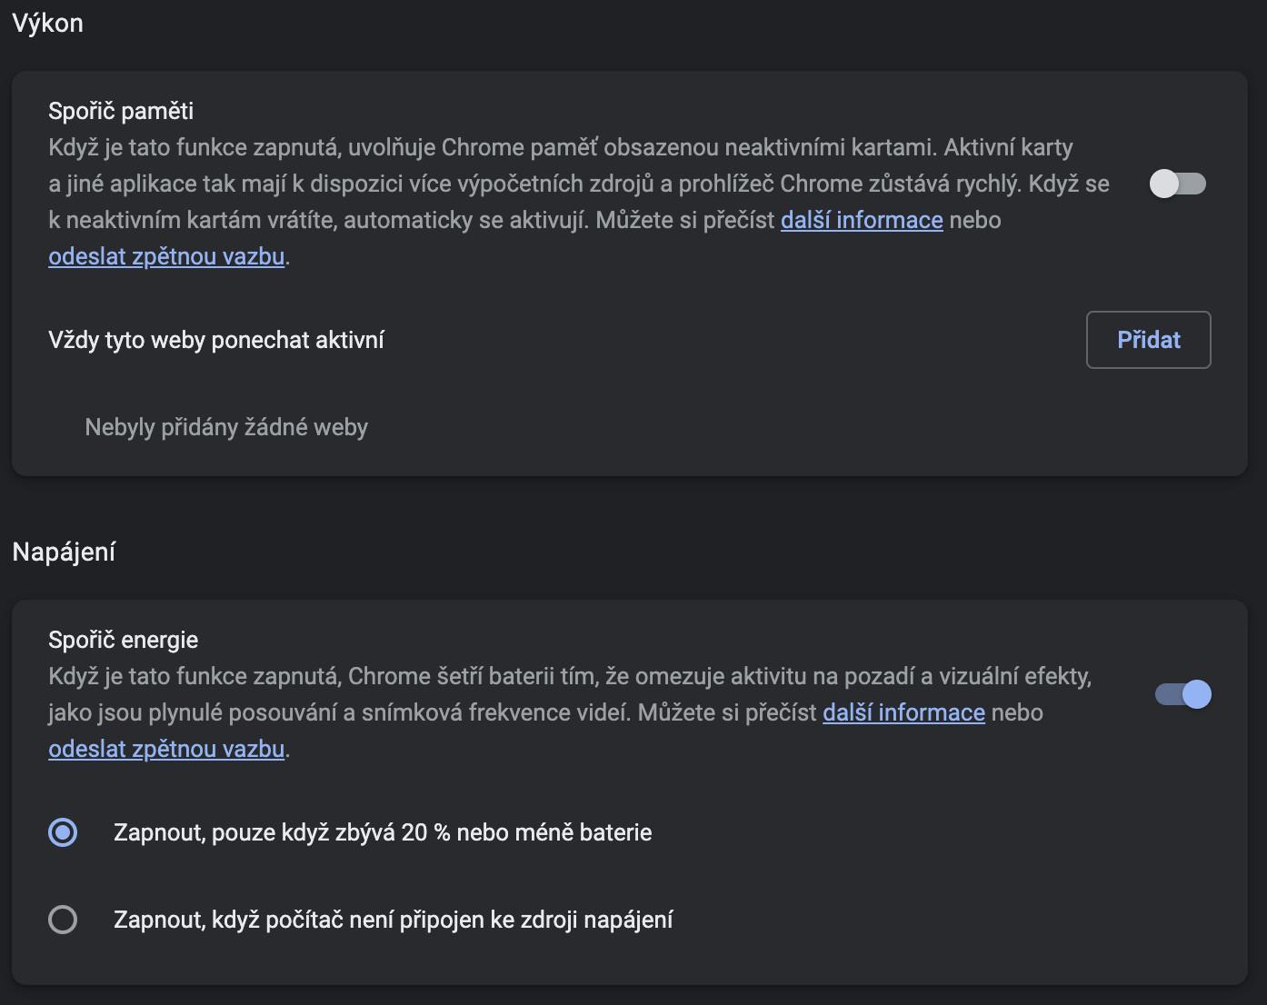Enable the Spořič paměti toggle
1267x1005 pixels.
(1177, 184)
